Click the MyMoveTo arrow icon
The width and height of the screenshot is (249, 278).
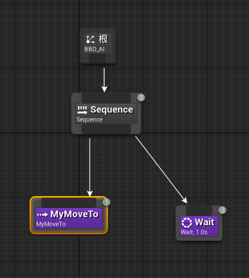tap(42, 215)
